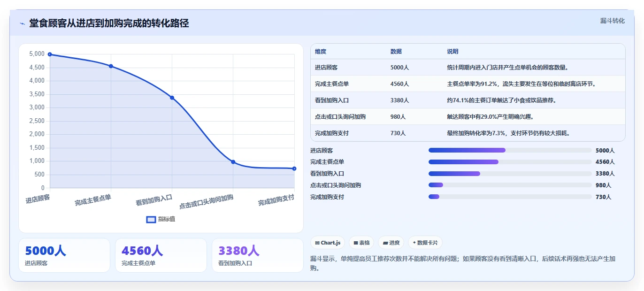The height and width of the screenshot is (291, 644).
Task: Click the 维度 column header
Action: click(x=321, y=52)
